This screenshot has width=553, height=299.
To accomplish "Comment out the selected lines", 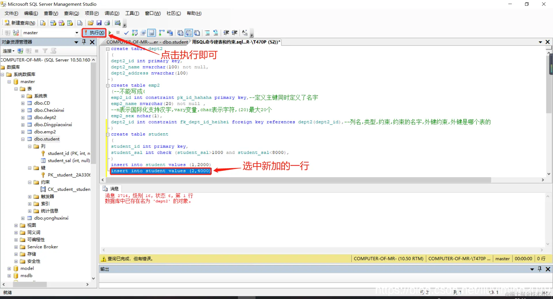I will coord(207,33).
